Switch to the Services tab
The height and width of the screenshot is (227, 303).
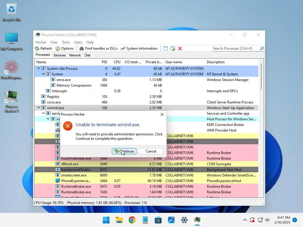tap(59, 55)
